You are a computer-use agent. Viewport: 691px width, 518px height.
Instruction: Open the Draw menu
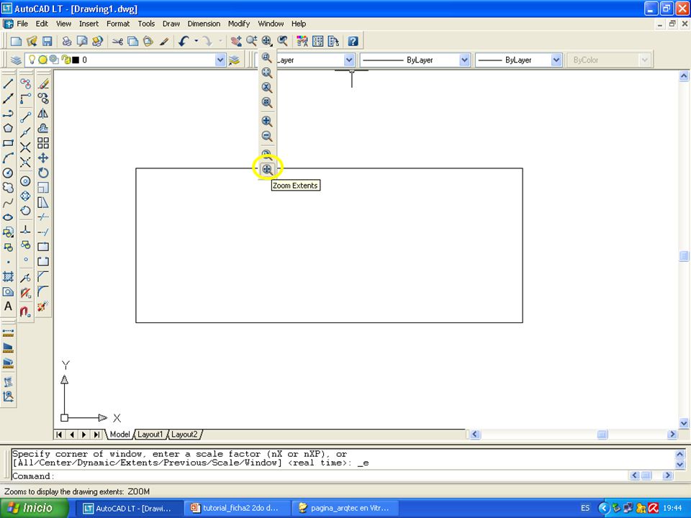(171, 24)
